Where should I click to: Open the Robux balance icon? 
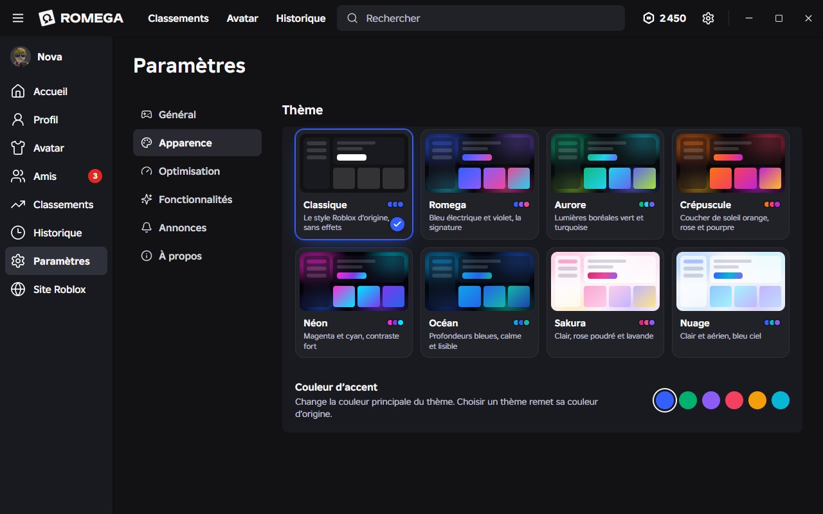(x=648, y=18)
